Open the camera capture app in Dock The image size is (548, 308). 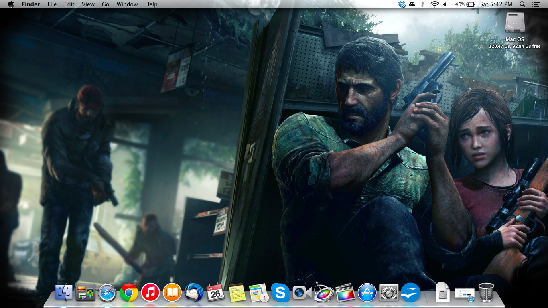point(302,293)
